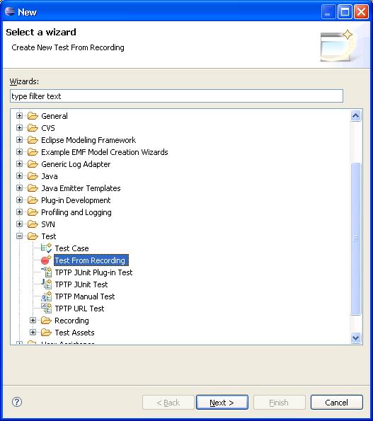Click the red Test From Recording icon
This screenshot has height=421, width=373.
coord(46,260)
